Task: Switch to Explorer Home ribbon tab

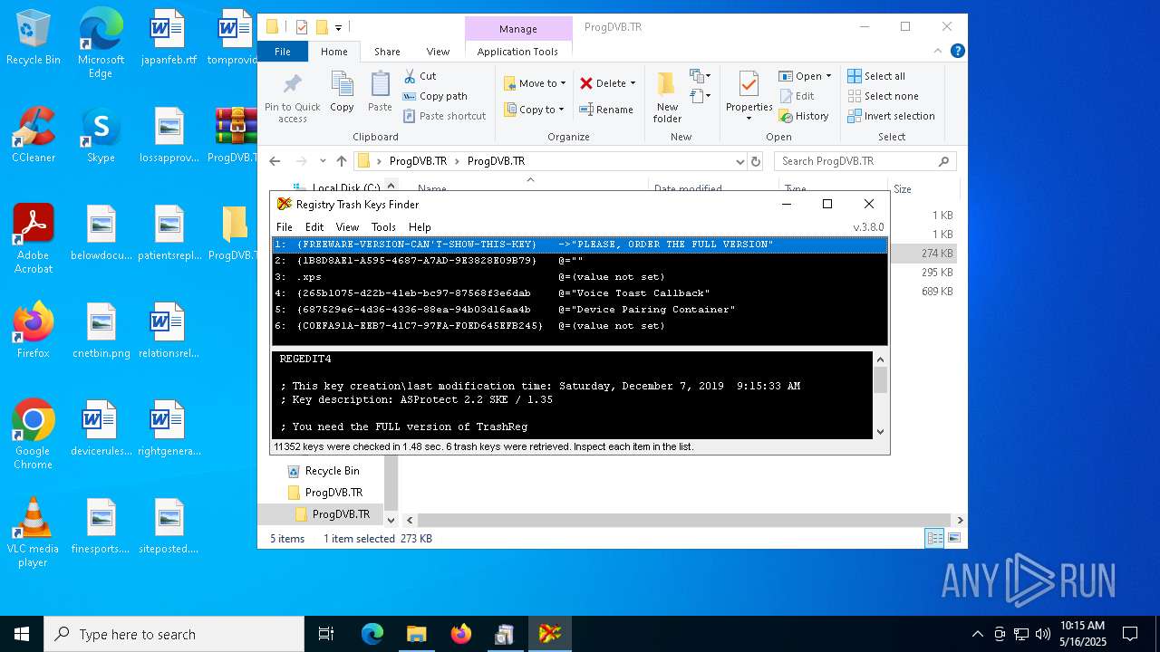Action: coord(333,52)
